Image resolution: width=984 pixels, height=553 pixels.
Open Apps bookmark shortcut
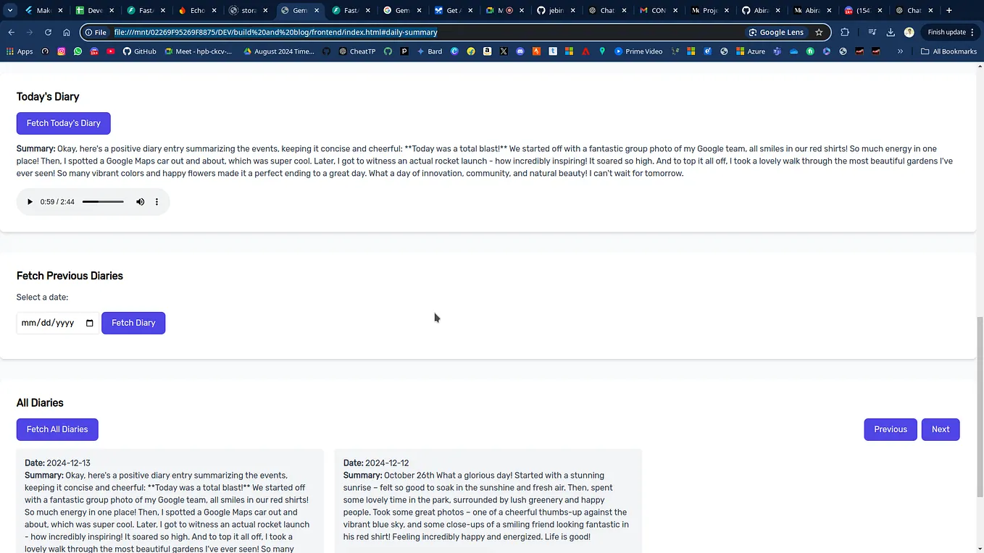tap(20, 51)
